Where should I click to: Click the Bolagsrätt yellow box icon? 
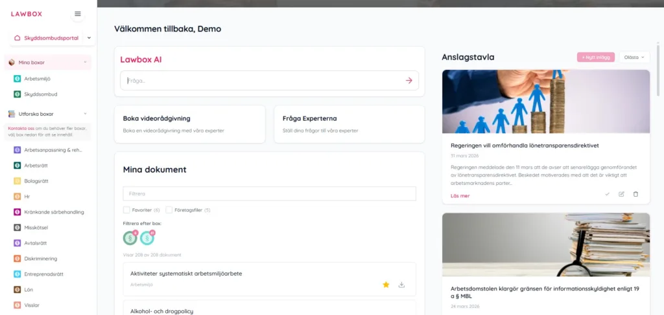[x=17, y=181]
